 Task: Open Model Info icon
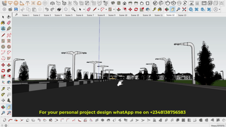point(66,10)
